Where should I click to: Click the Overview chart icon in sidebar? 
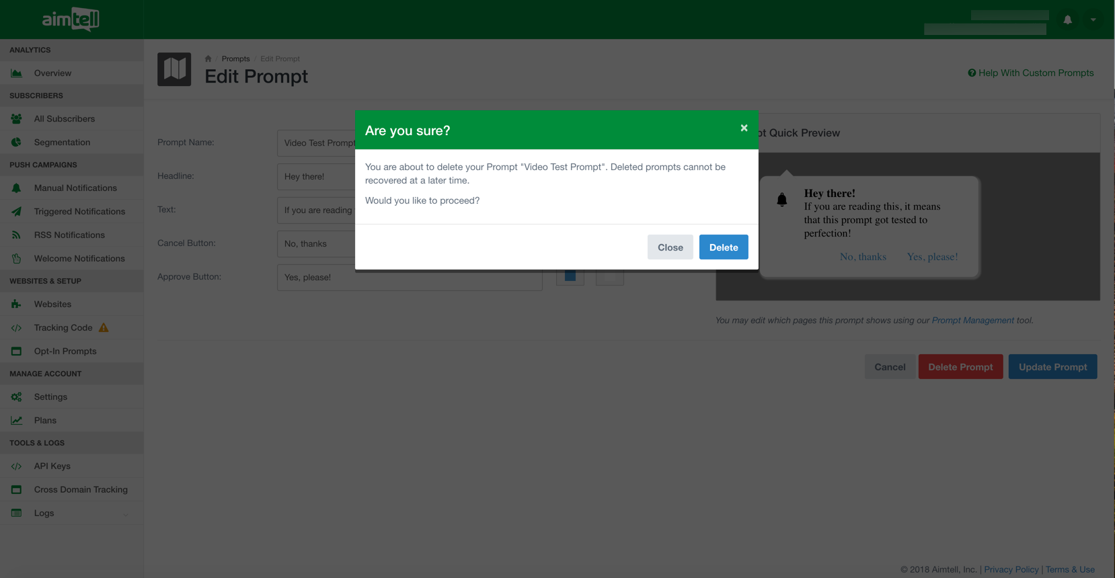pyautogui.click(x=16, y=73)
